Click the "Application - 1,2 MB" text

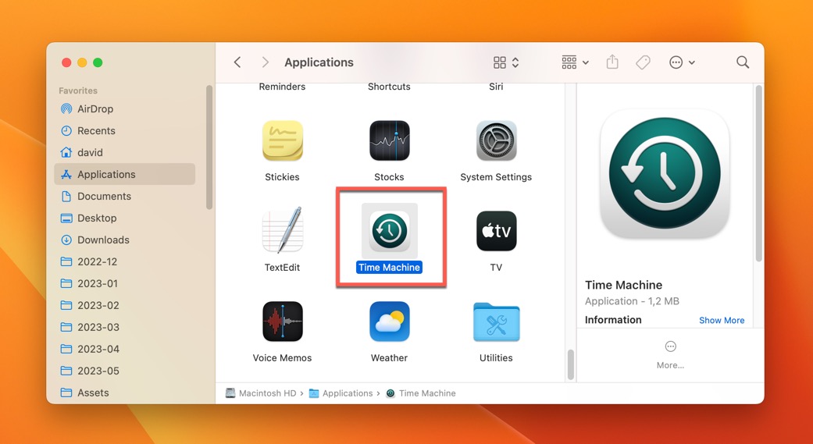pyautogui.click(x=632, y=301)
